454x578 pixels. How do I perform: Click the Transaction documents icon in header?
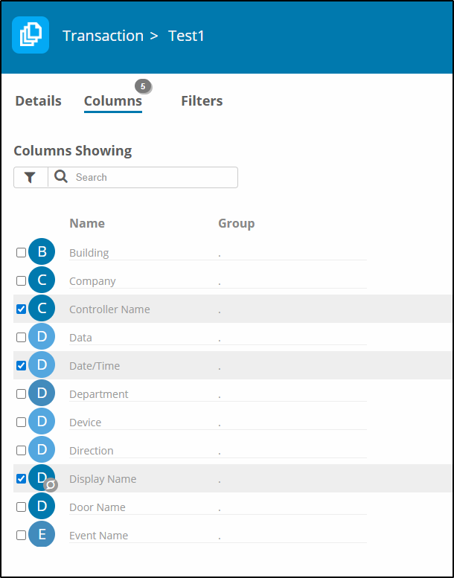pos(31,35)
